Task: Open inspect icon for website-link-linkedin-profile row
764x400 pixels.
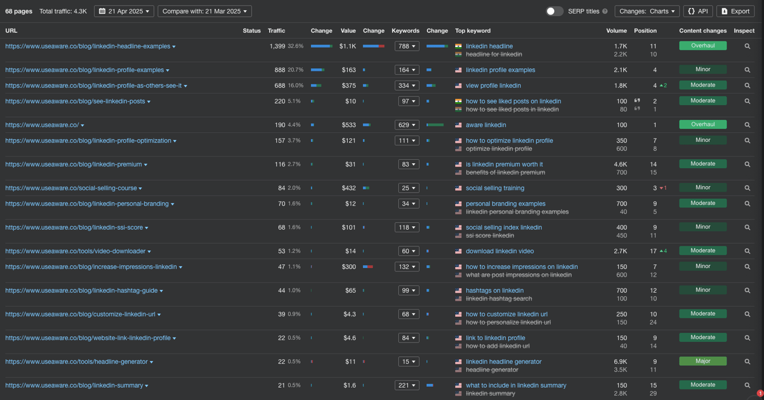Action: (747, 338)
